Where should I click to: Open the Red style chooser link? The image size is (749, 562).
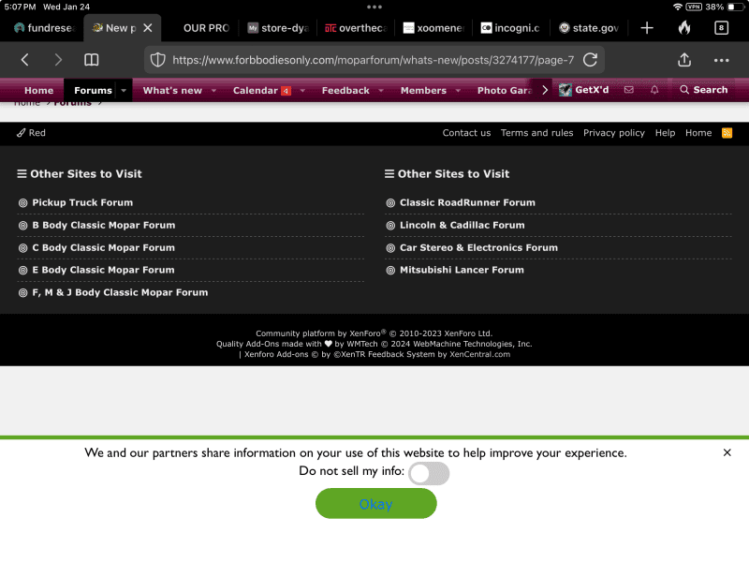point(31,133)
